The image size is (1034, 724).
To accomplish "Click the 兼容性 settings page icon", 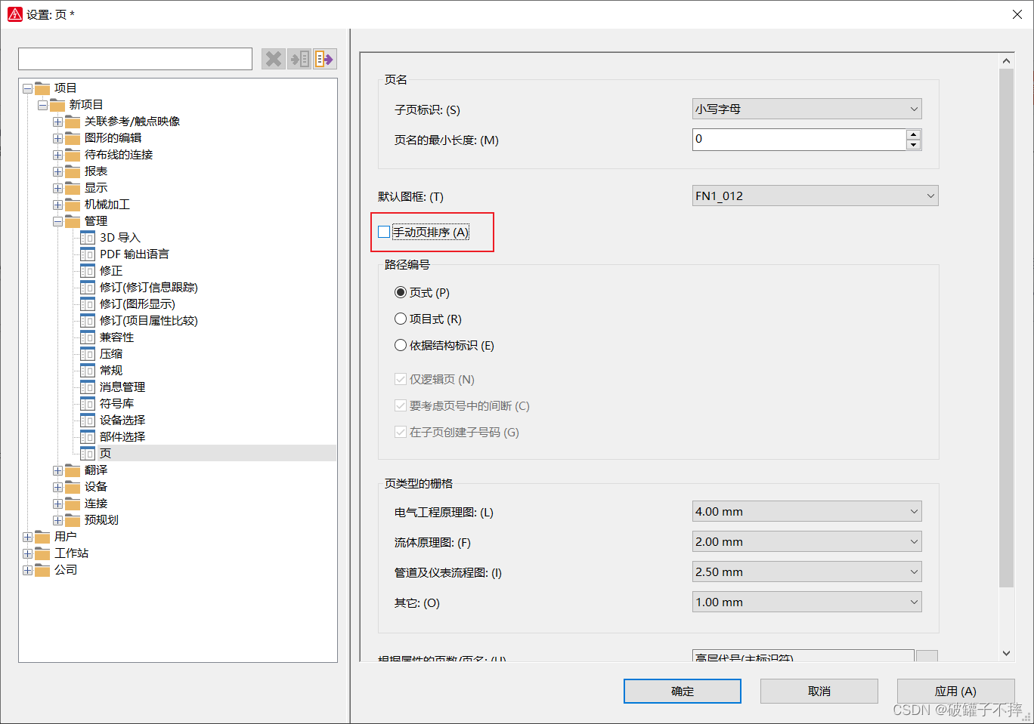I will 88,337.
